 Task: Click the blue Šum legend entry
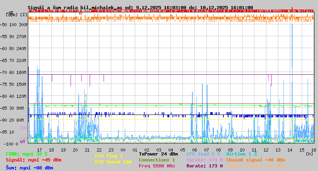(x=29, y=168)
